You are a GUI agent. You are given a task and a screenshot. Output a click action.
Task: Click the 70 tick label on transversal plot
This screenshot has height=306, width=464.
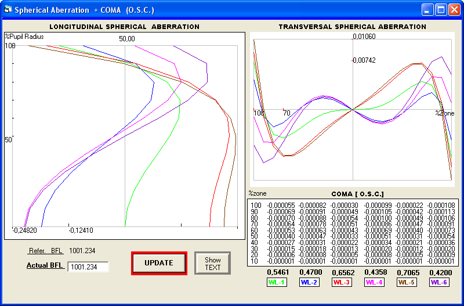(287, 113)
